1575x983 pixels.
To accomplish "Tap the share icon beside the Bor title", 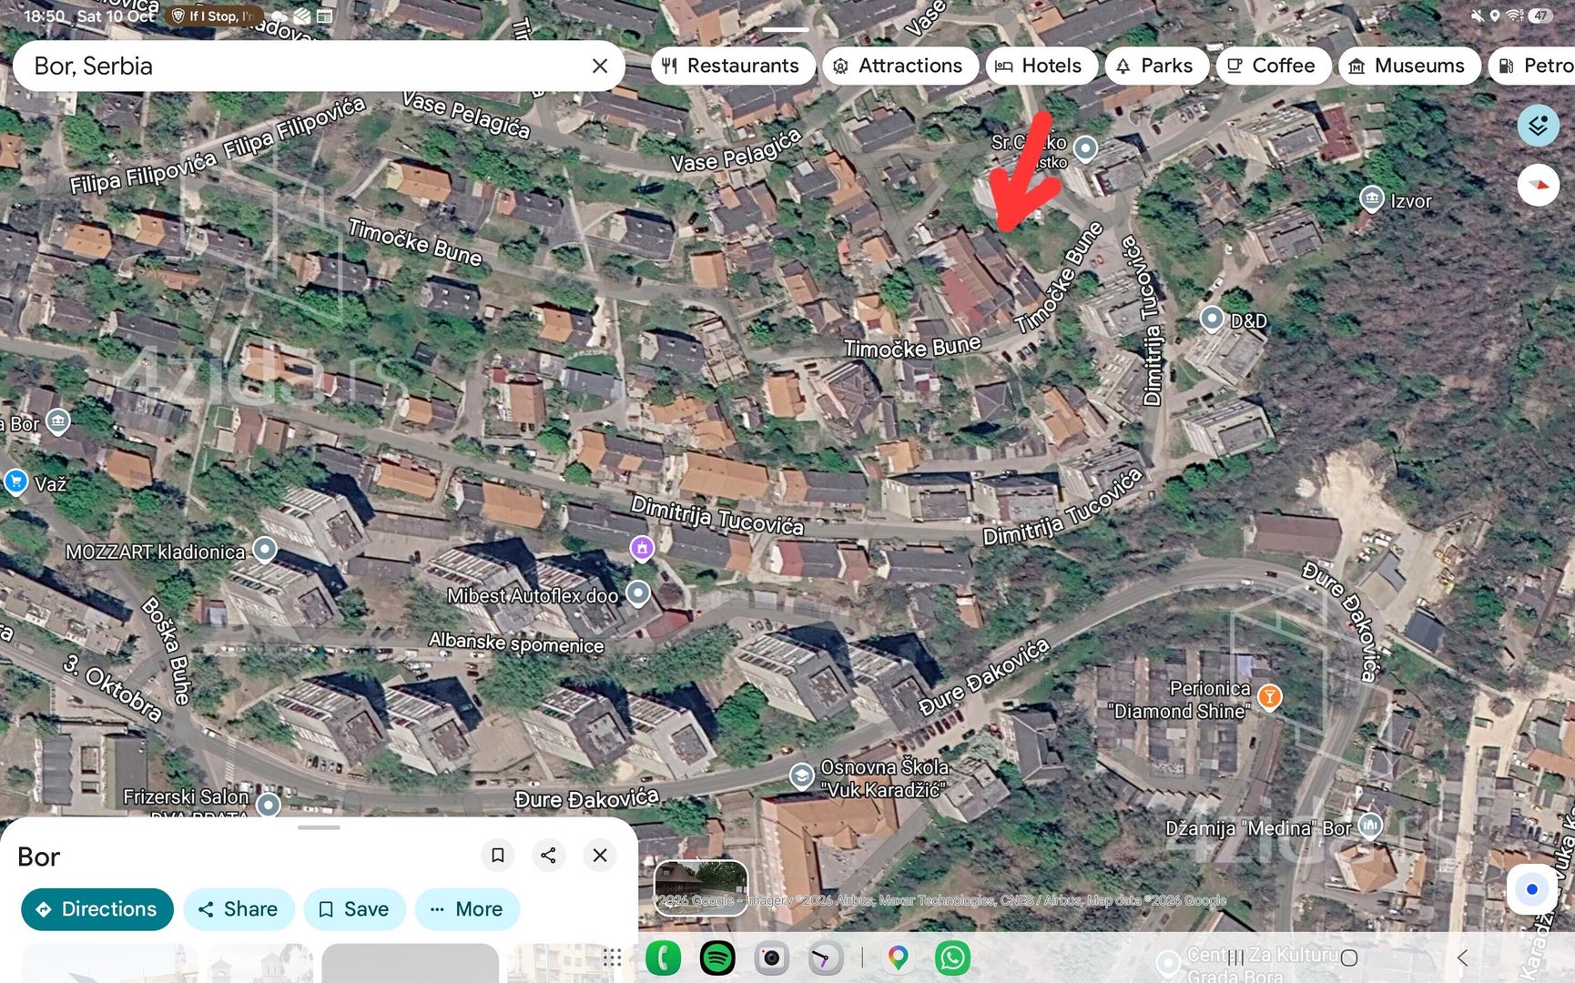I will pyautogui.click(x=548, y=856).
